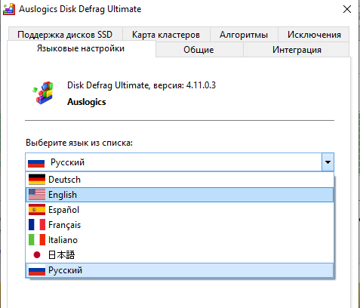Select the Языковые настройки tab
This screenshot has width=360, height=308.
[81, 48]
